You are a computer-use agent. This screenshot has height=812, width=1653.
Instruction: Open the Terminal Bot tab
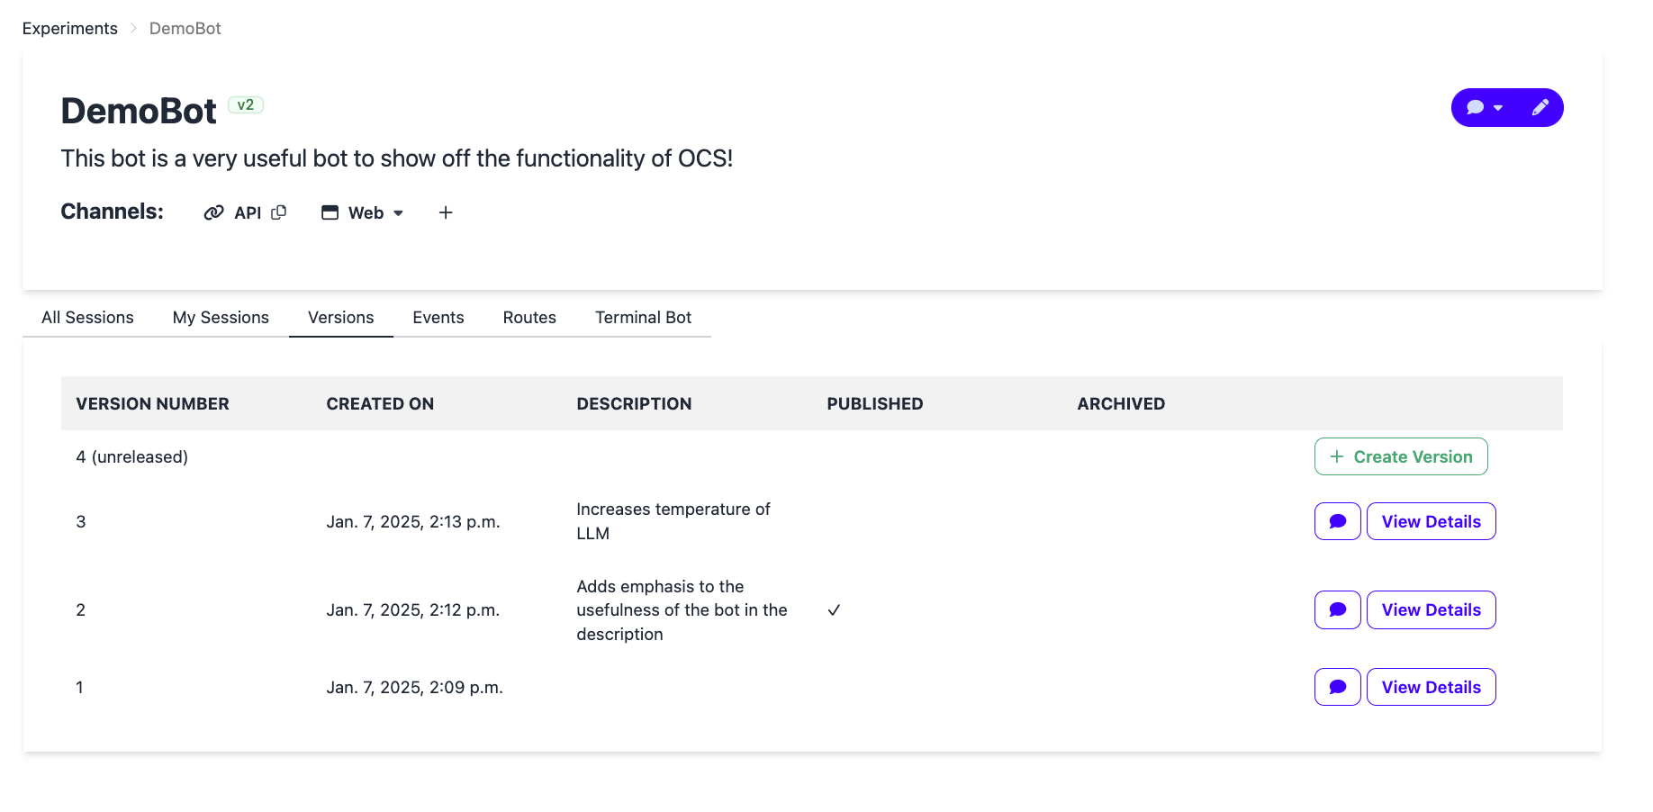pos(643,317)
